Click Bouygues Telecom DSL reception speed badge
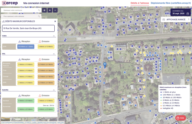The height and width of the screenshot is (124, 192). (x=26, y=64)
